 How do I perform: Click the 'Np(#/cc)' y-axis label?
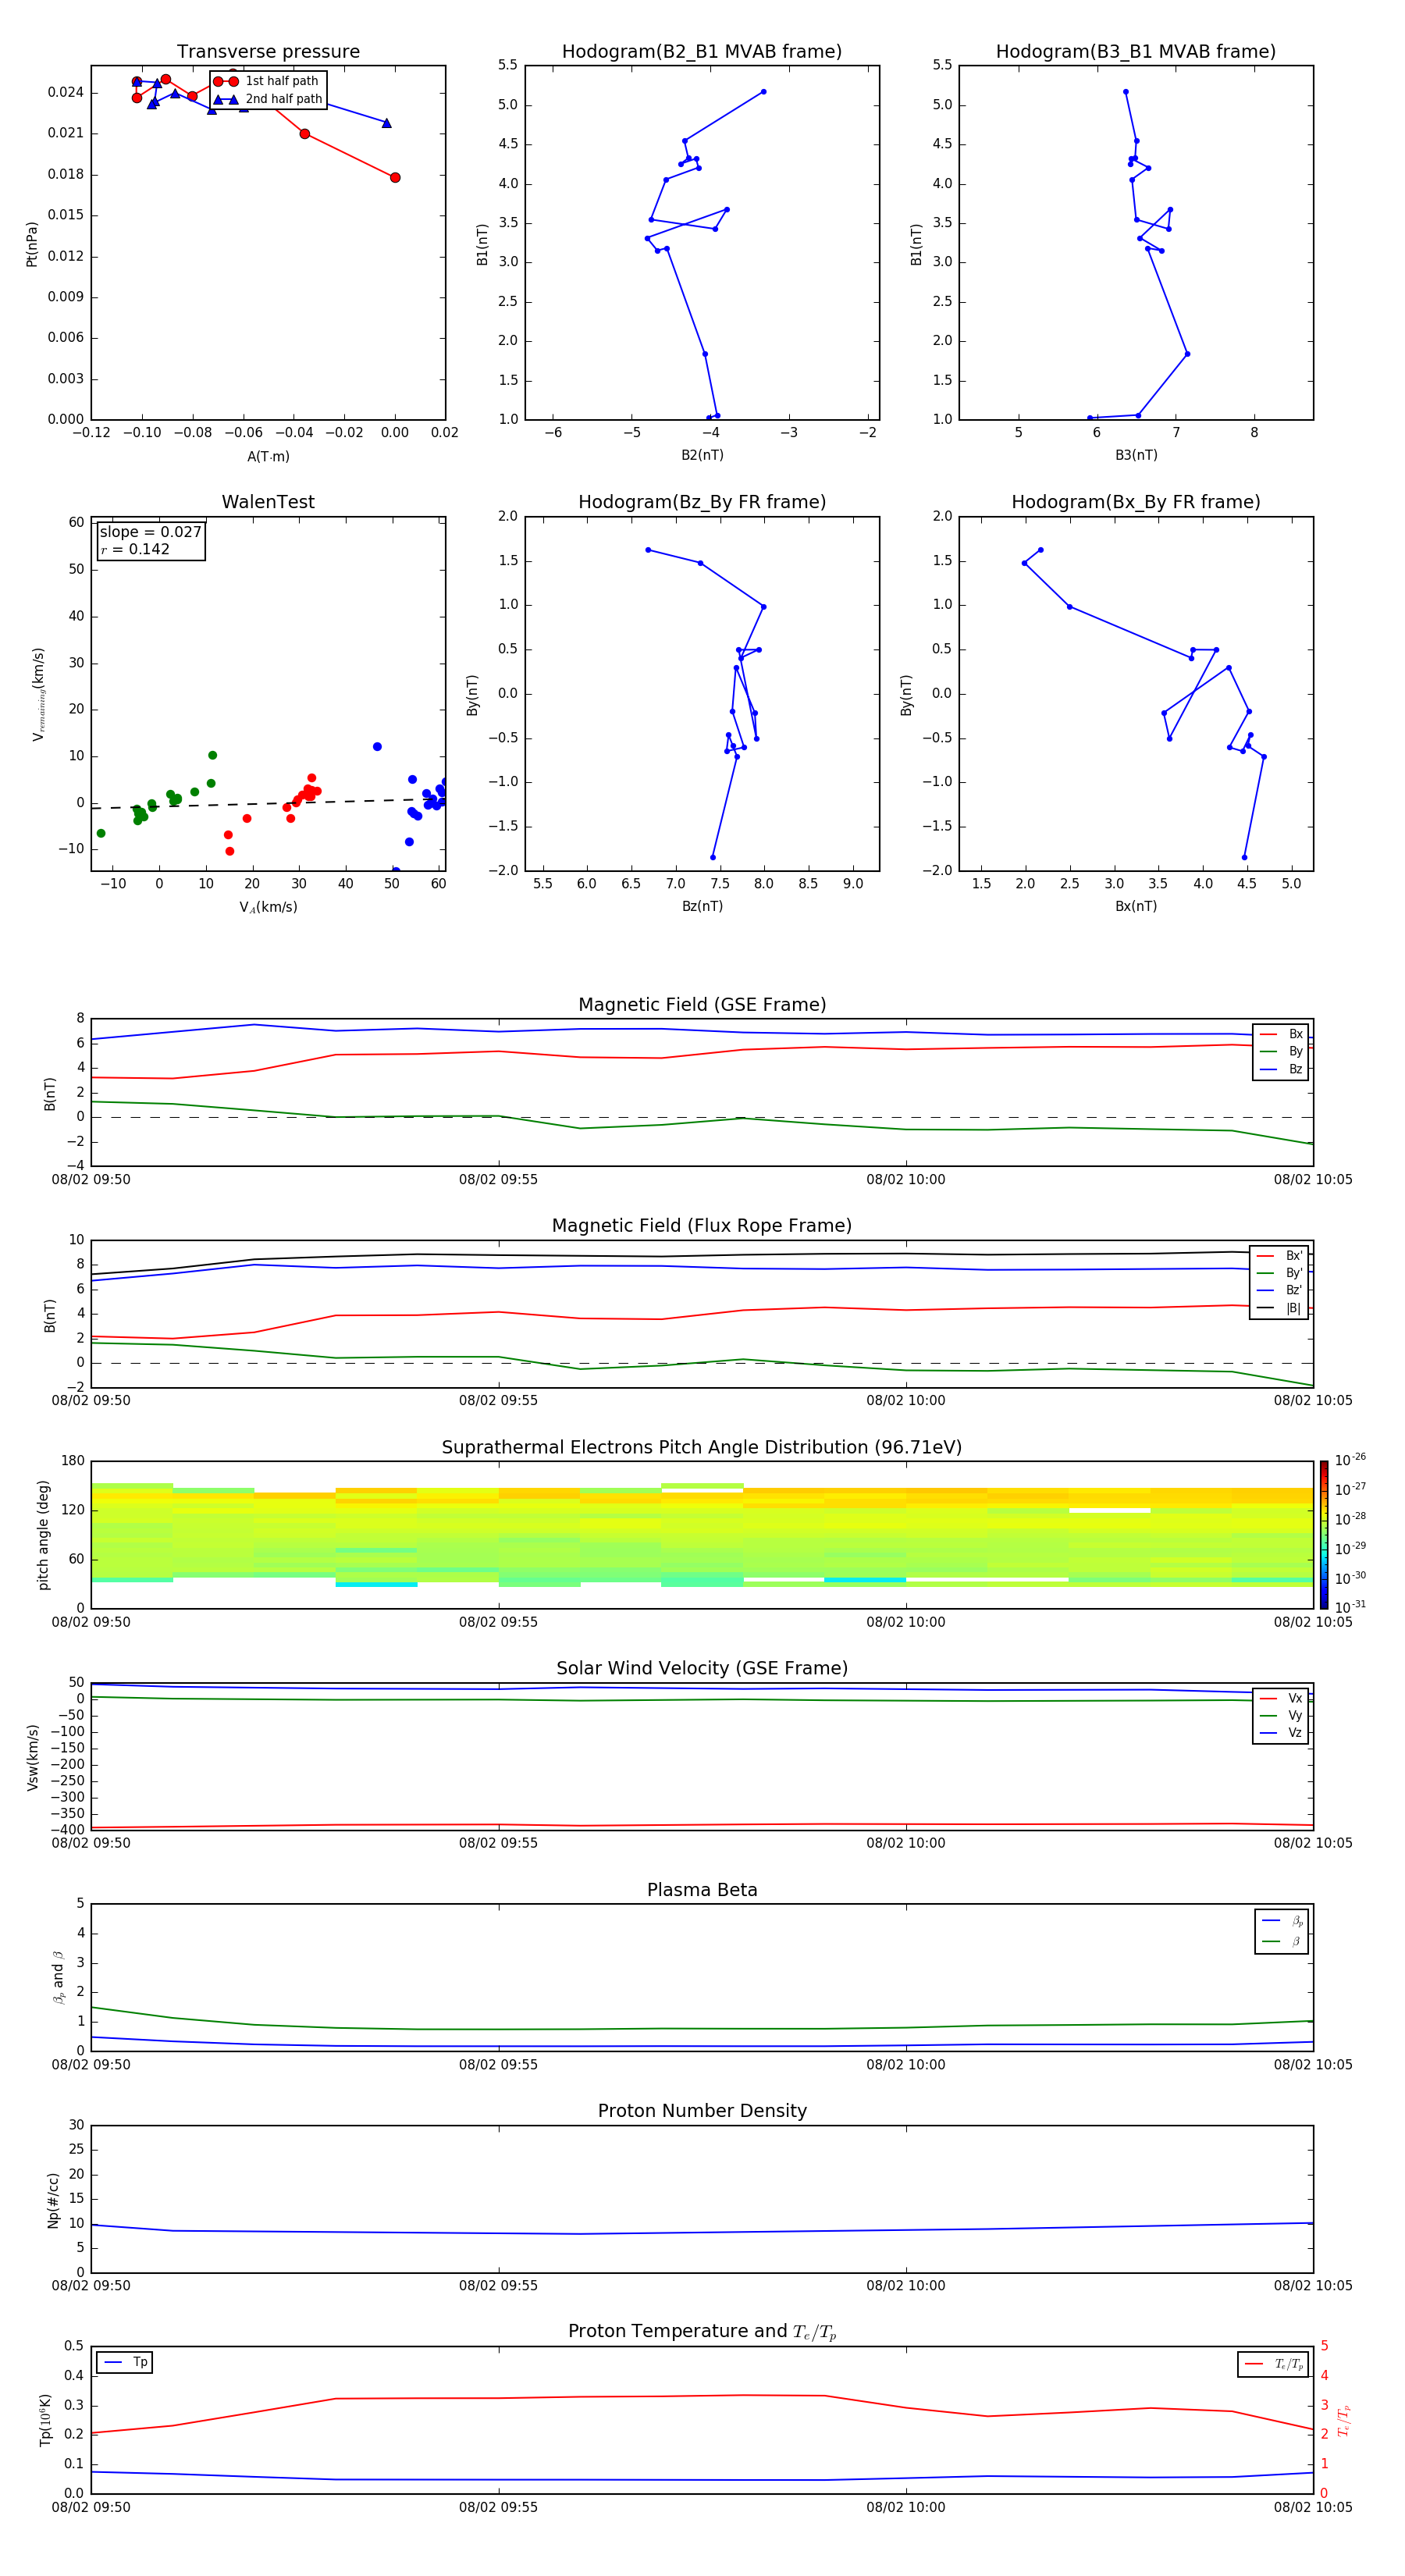(x=53, y=2200)
